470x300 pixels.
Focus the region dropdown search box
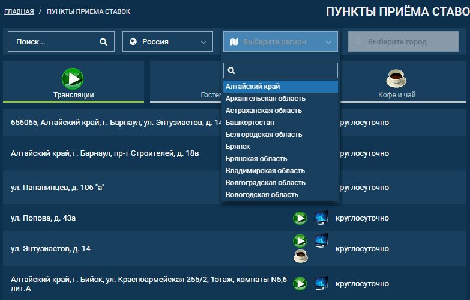coord(280,70)
